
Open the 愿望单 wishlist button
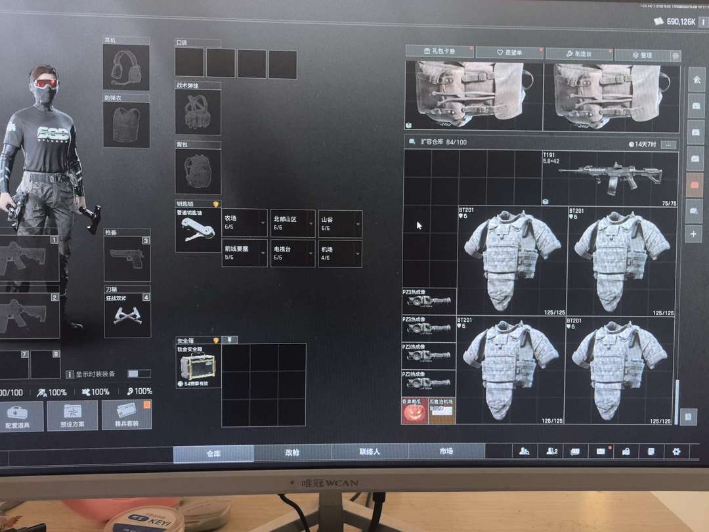point(509,53)
